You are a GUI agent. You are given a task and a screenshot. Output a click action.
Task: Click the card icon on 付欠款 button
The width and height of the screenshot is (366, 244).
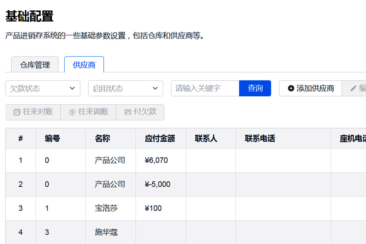(128, 112)
